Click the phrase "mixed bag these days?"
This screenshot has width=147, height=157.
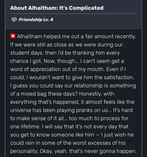click(49, 94)
